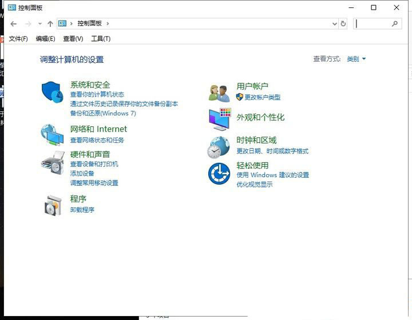Image resolution: width=412 pixels, height=320 pixels.
Task: Click the refresh button next to address bar
Action: coord(343,23)
